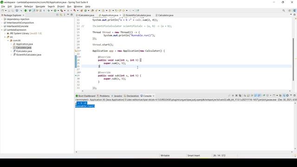Open the Navigate menu
Image resolution: width=297 pixels, height=167 pixels.
pyautogui.click(x=40, y=6)
